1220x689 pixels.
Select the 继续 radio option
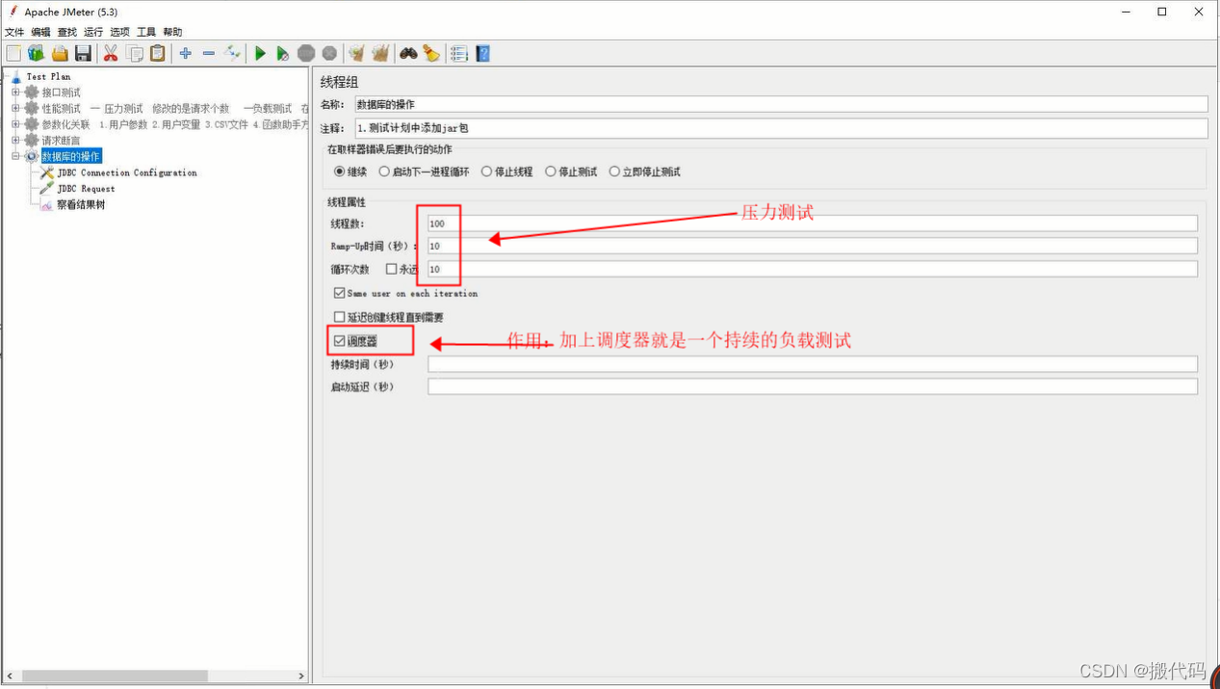coord(339,172)
